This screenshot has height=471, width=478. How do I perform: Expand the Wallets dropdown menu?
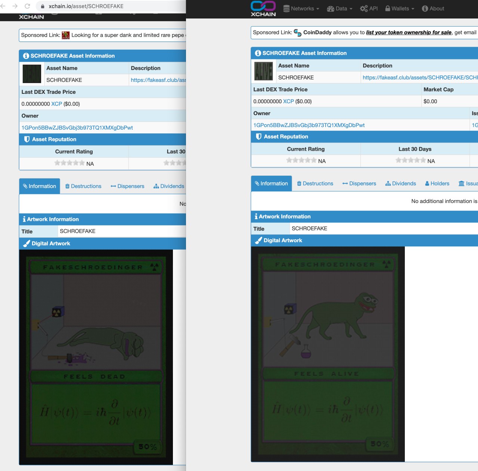400,9
